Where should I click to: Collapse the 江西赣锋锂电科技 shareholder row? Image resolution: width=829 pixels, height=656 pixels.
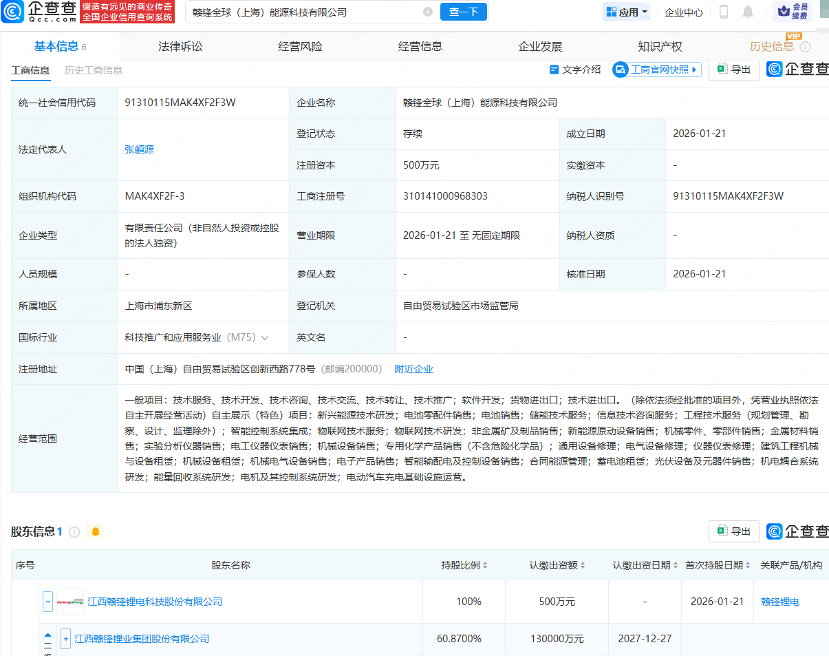point(48,602)
